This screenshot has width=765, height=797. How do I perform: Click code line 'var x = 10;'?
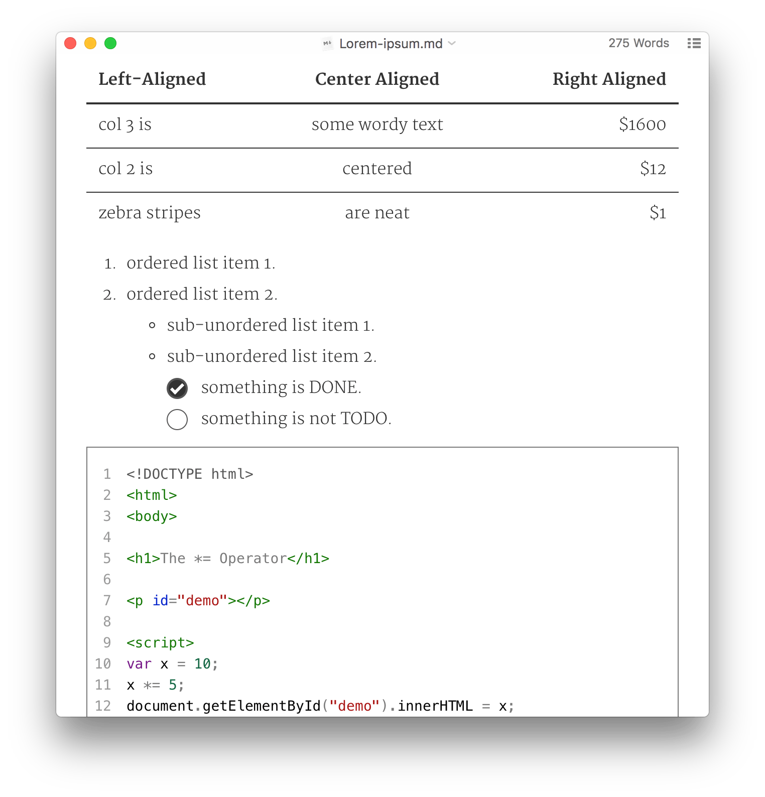[x=172, y=664]
